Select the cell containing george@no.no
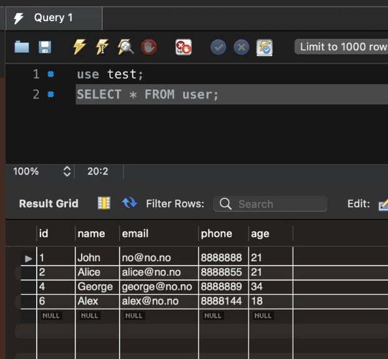The height and width of the screenshot is (359, 388). tap(157, 287)
